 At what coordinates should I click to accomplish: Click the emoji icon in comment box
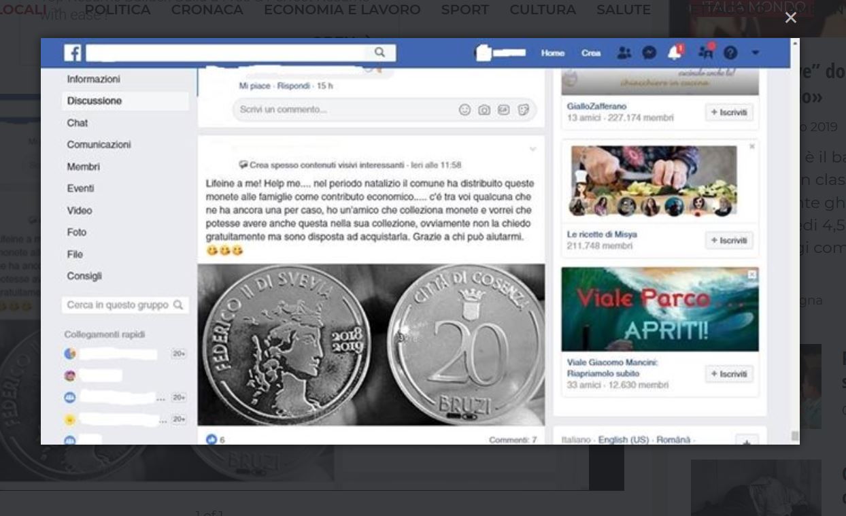tap(464, 109)
